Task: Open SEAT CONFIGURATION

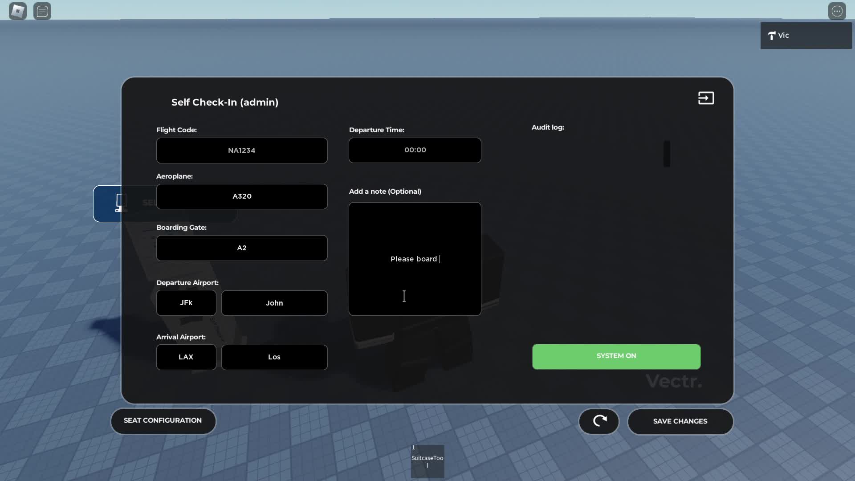Action: [163, 420]
